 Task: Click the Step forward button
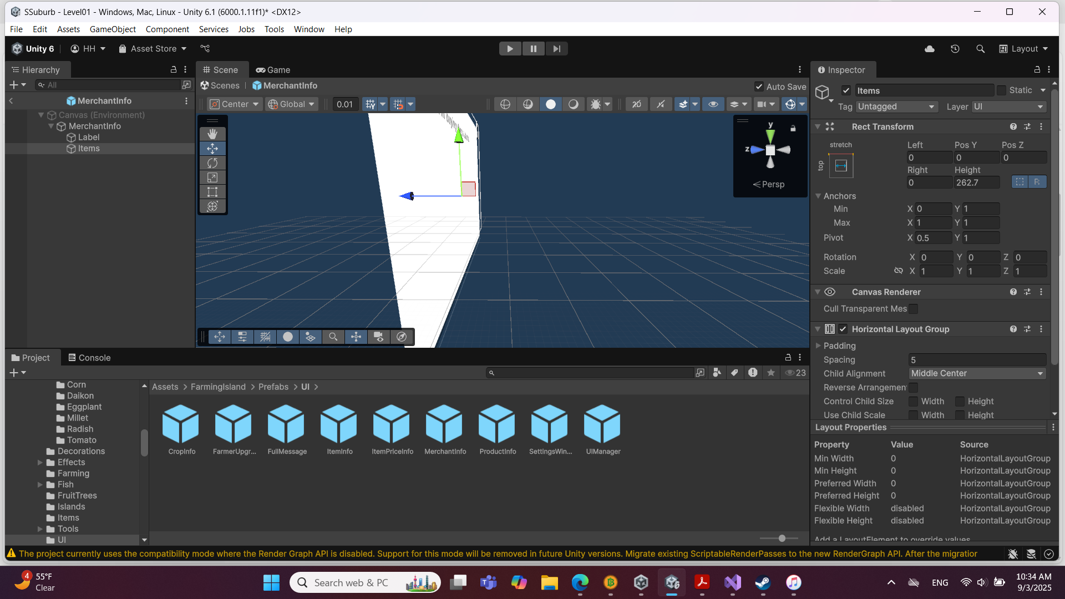tap(556, 49)
